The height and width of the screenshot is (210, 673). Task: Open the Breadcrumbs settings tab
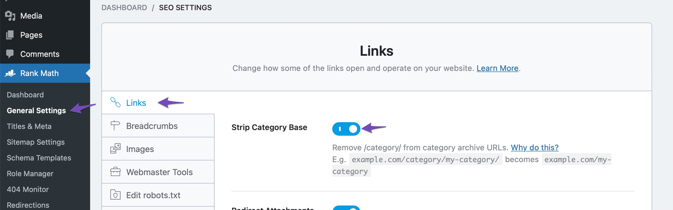[x=152, y=126]
